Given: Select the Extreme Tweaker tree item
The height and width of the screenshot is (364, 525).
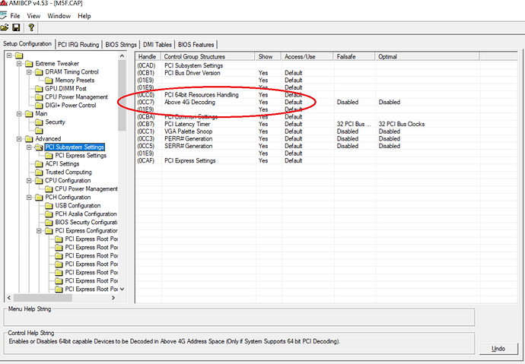Looking at the screenshot, I should (x=57, y=64).
